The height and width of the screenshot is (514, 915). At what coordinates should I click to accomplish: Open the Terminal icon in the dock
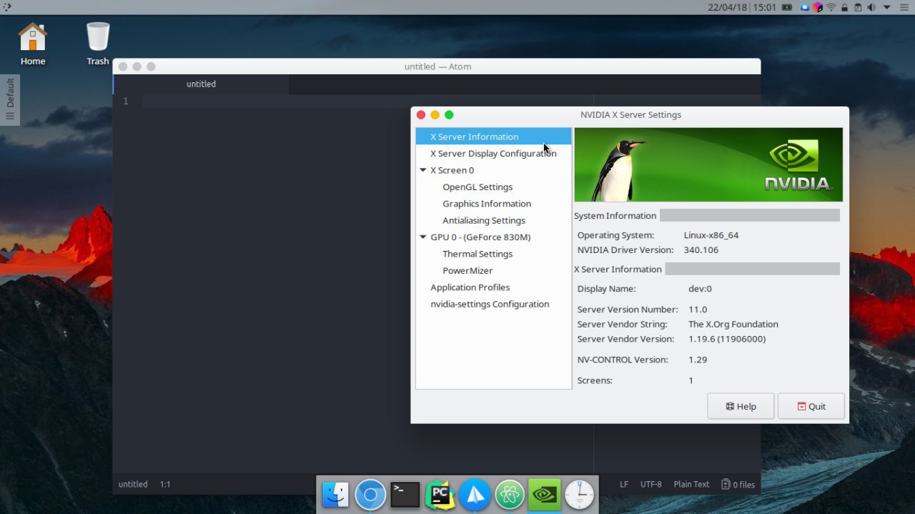click(x=405, y=495)
